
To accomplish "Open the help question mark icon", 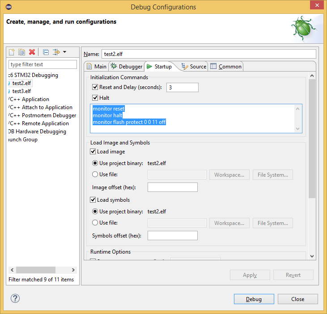I will click(x=15, y=298).
